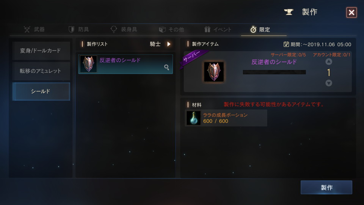Click the calendar icon next to 期間
The image size is (364, 205).
point(286,44)
